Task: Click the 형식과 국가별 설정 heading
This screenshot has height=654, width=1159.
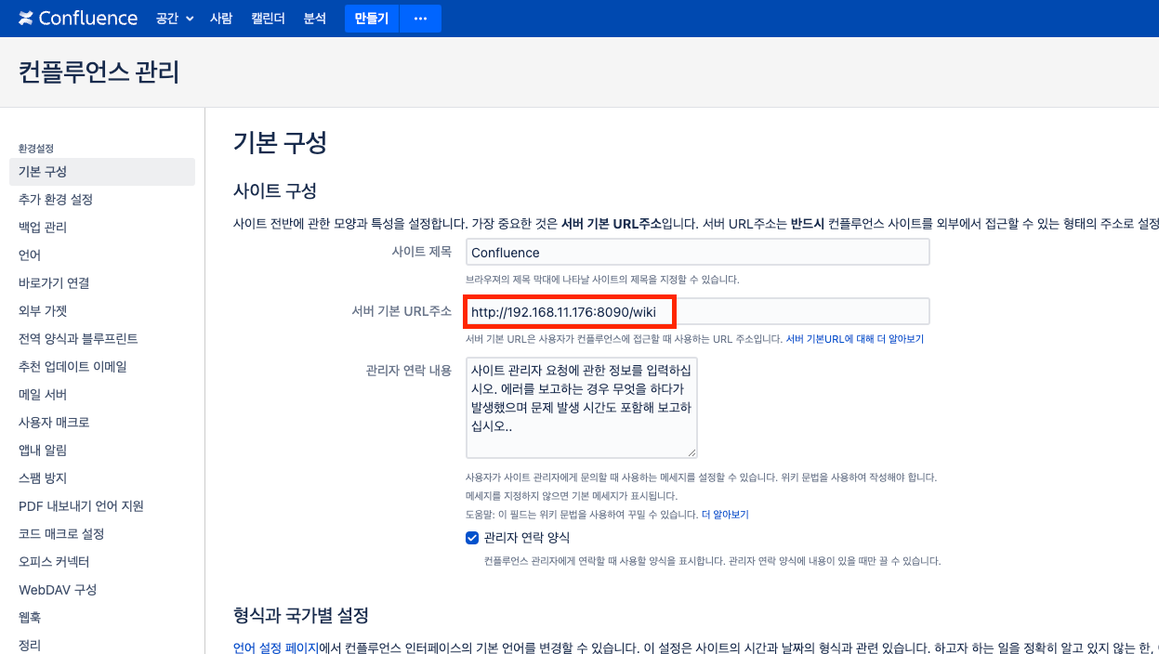Action: pyautogui.click(x=301, y=615)
